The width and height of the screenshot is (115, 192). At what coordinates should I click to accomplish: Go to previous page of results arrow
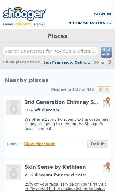pos(100,90)
